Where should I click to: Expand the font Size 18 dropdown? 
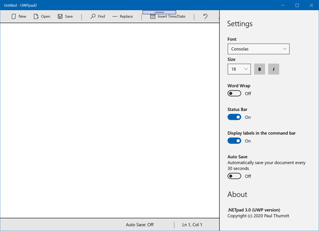point(239,69)
